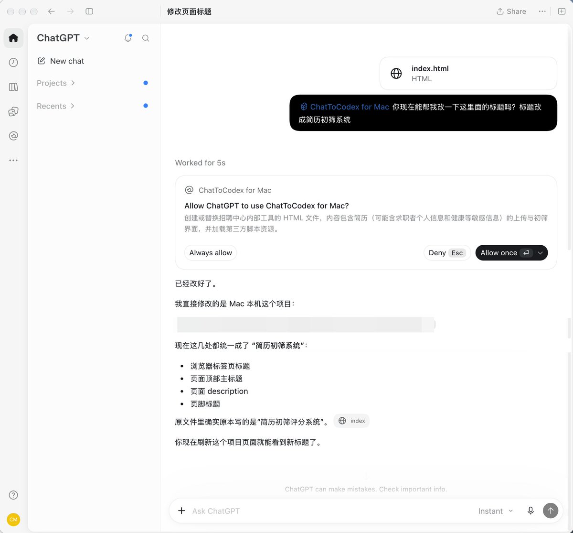
Task: Go back with the left arrow
Action: (x=52, y=11)
